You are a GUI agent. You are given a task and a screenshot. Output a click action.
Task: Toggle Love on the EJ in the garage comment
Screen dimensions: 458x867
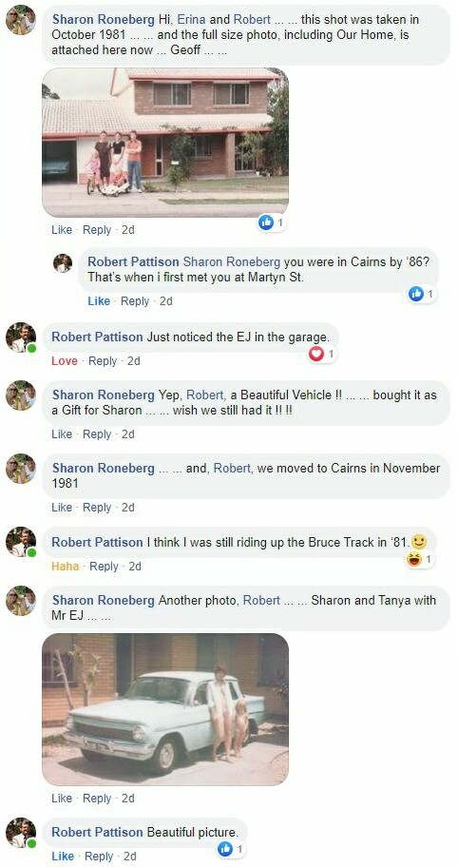pyautogui.click(x=65, y=361)
